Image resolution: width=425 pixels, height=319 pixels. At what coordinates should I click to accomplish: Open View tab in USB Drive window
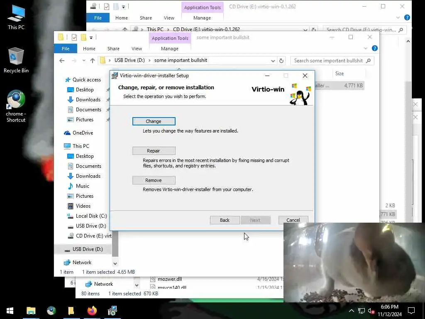pos(137,49)
